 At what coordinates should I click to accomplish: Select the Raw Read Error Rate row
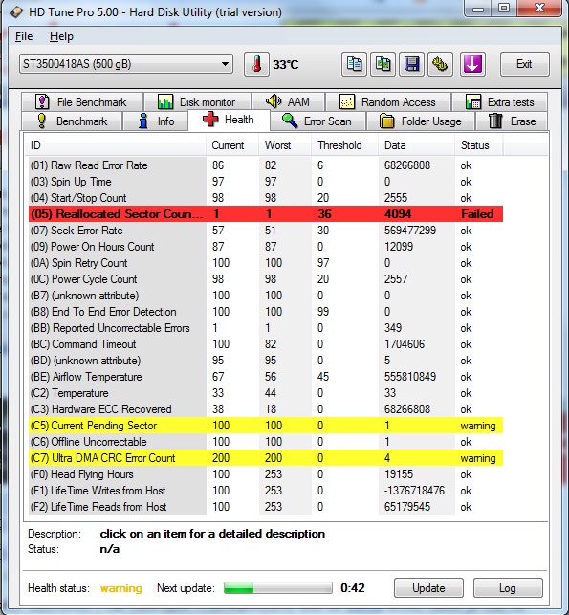(266, 165)
